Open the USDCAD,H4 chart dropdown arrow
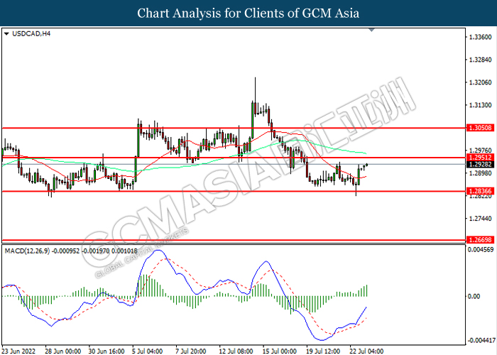Image resolution: width=497 pixels, height=355 pixels. pyautogui.click(x=6, y=33)
